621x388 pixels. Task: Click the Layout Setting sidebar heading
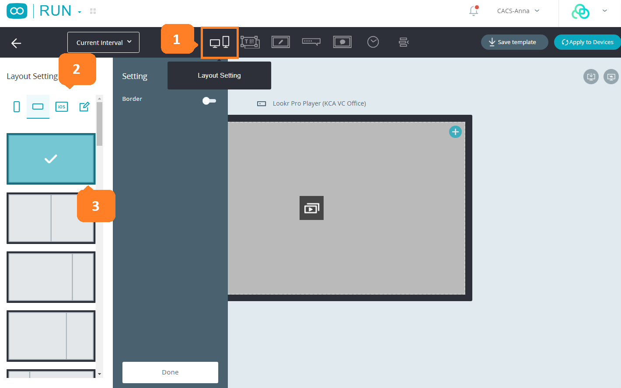pos(32,76)
